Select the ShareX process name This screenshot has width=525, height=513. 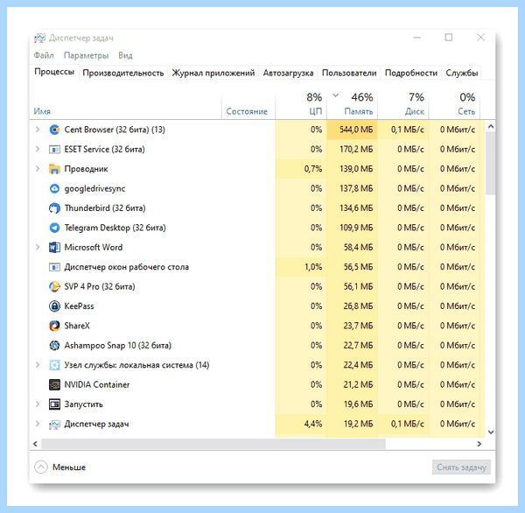tap(77, 326)
